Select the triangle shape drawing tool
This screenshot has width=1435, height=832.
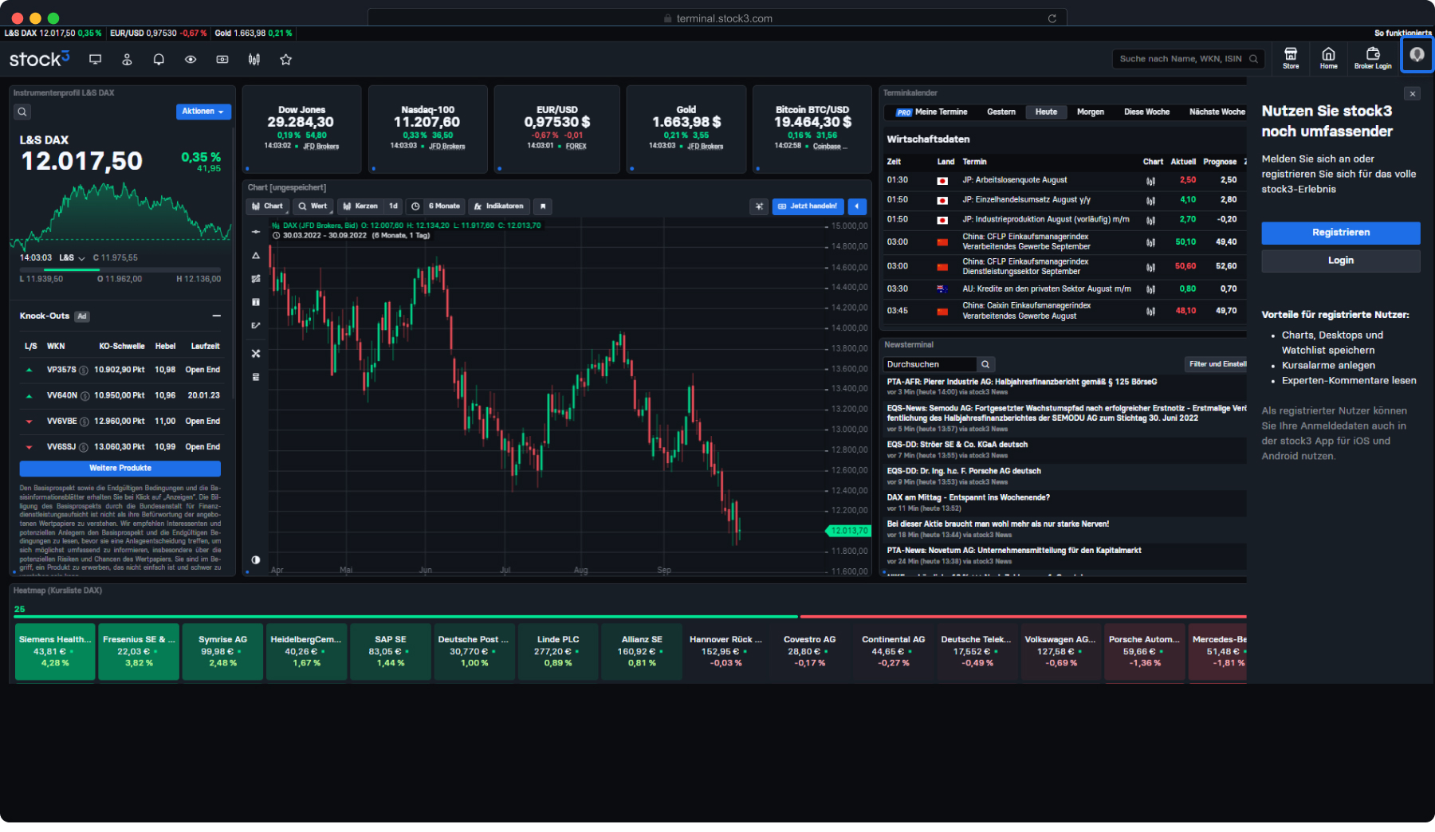[256, 256]
